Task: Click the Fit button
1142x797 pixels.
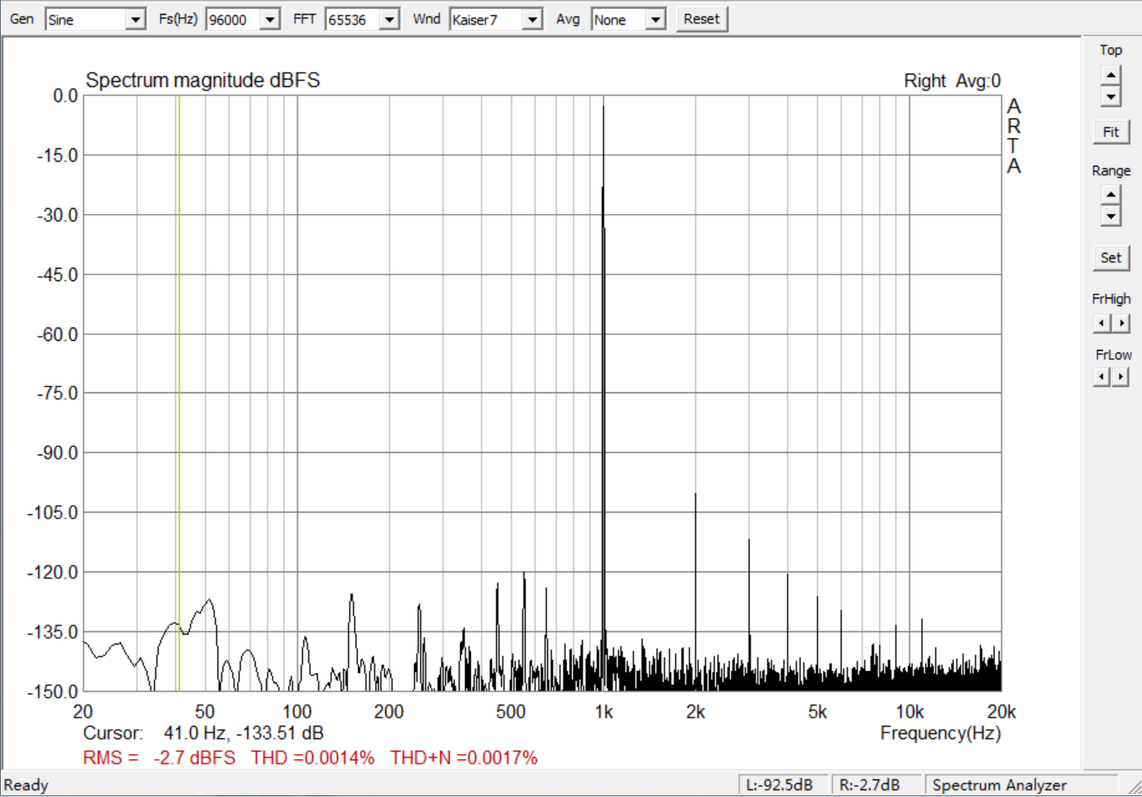Action: coord(1110,132)
